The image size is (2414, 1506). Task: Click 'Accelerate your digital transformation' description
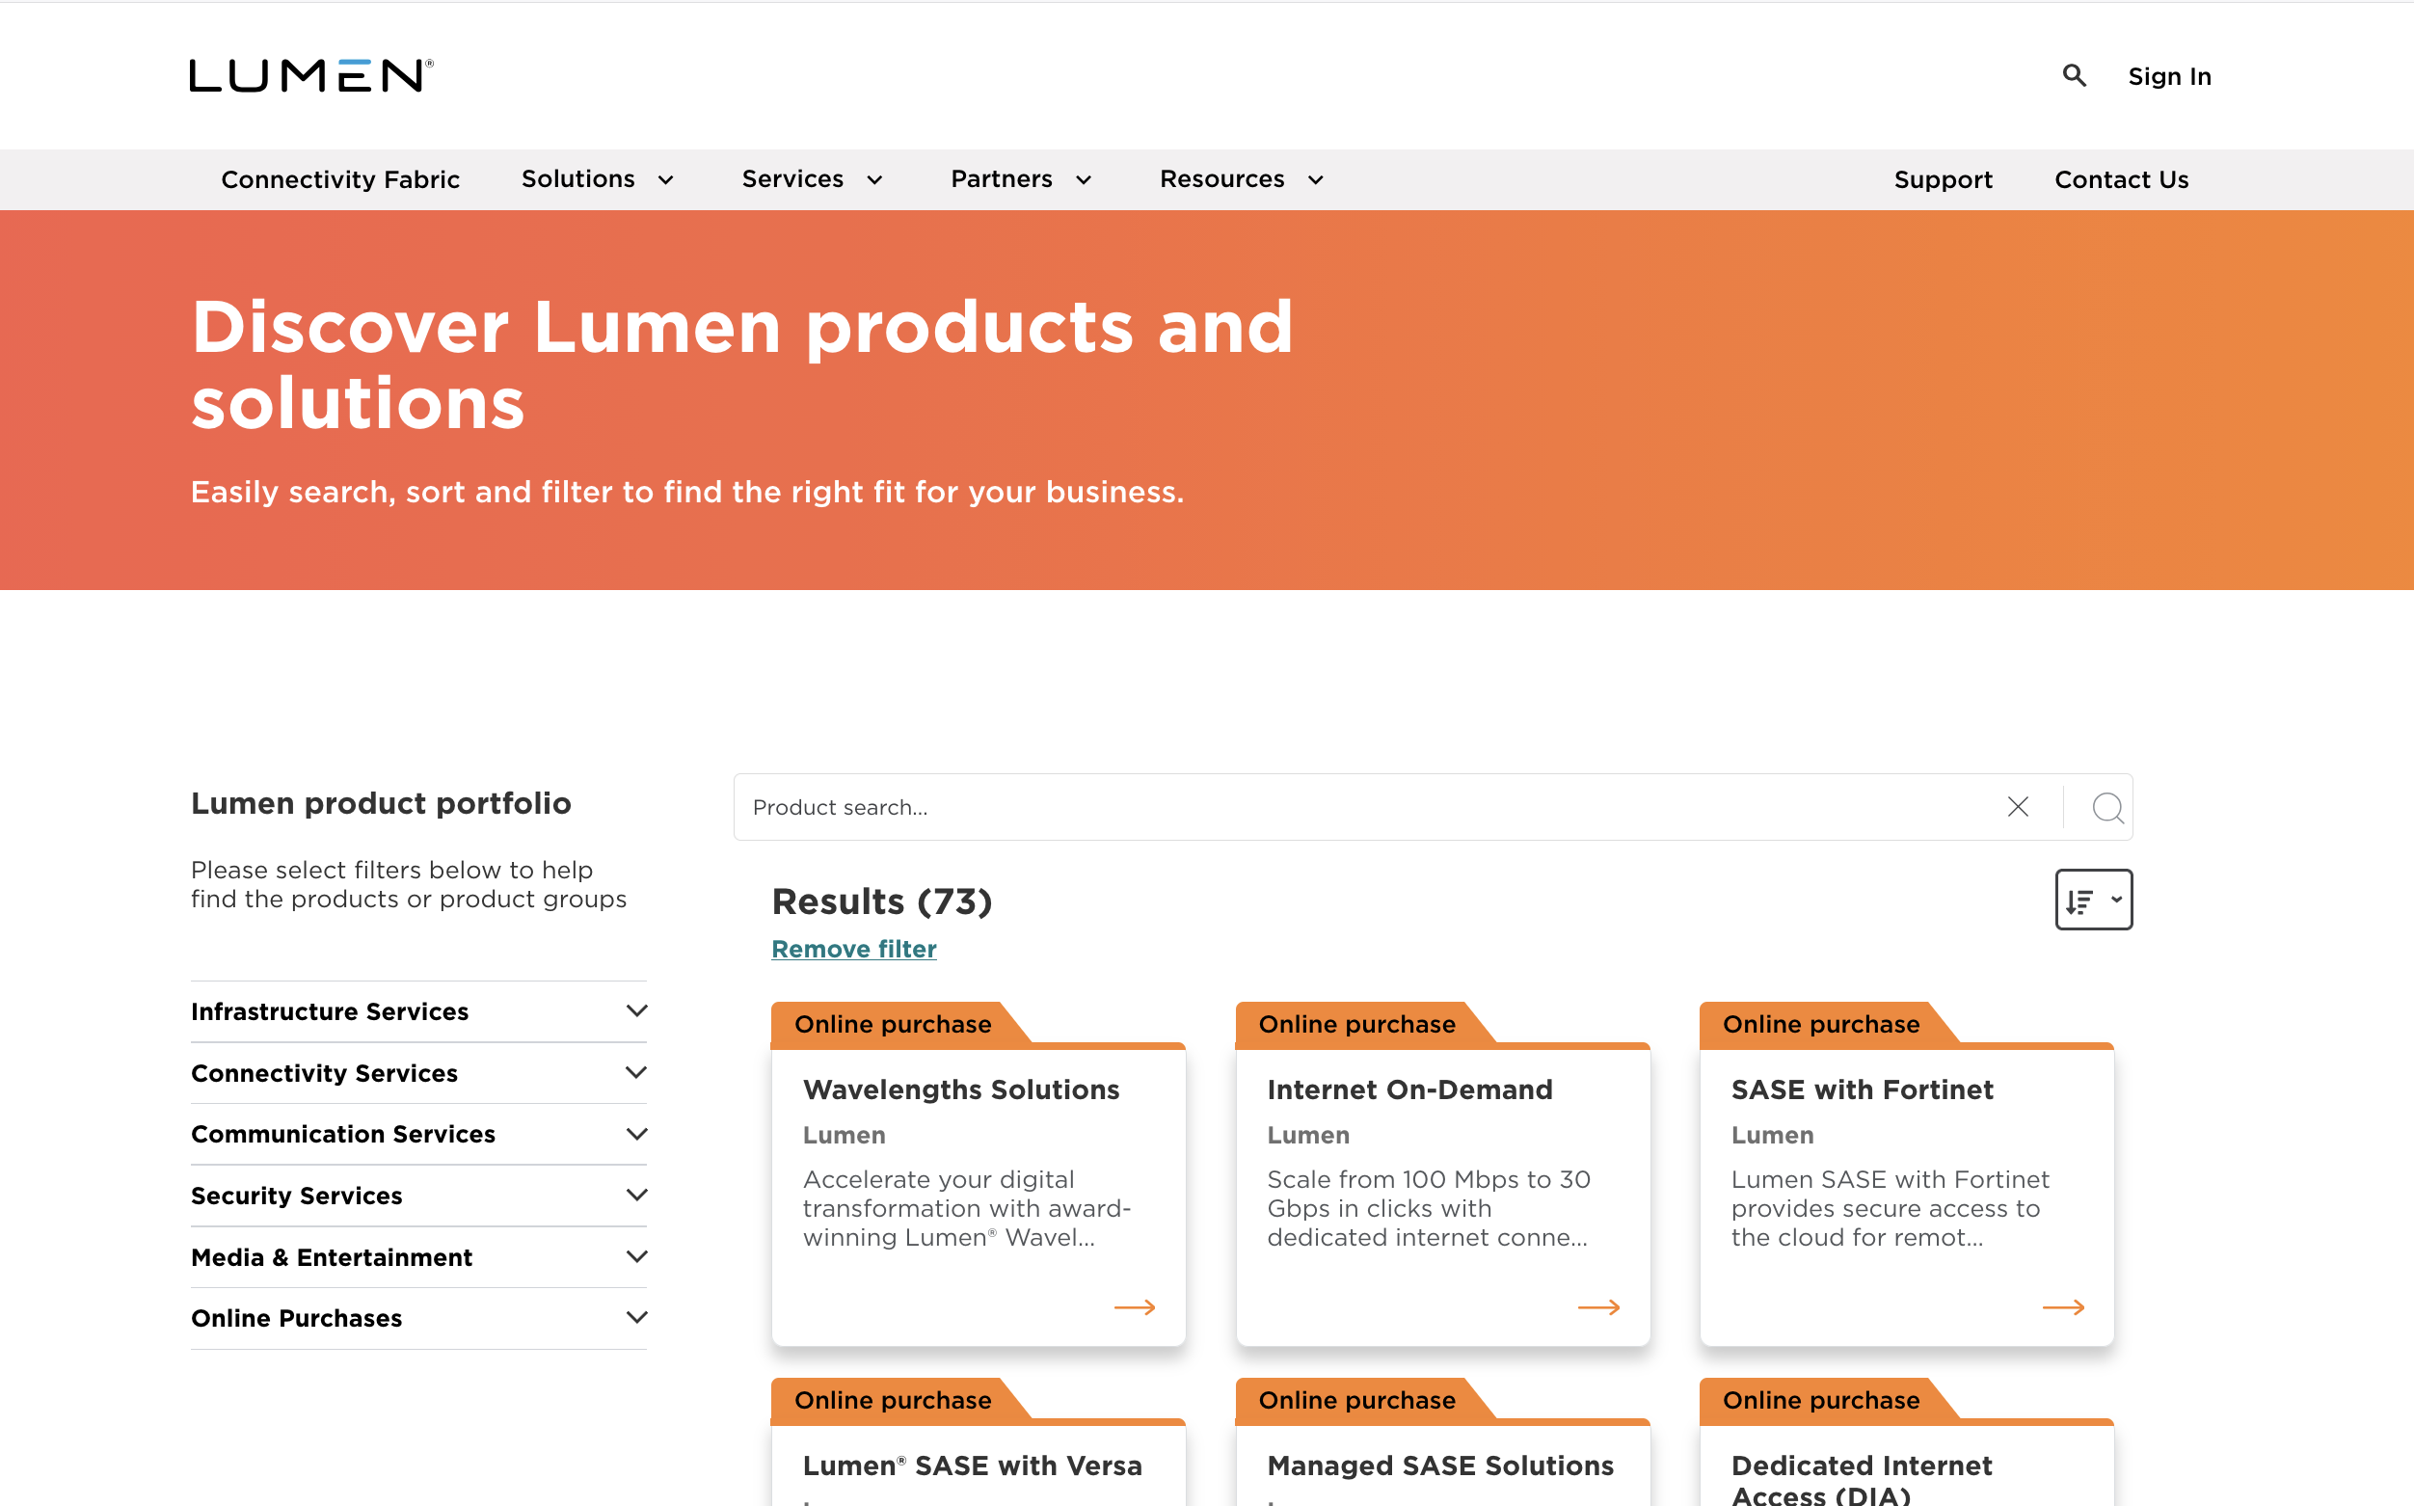(967, 1208)
